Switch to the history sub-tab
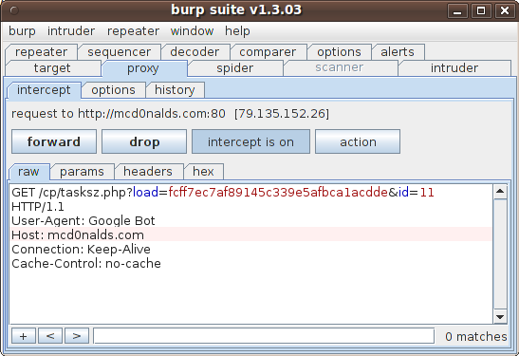 click(x=175, y=90)
